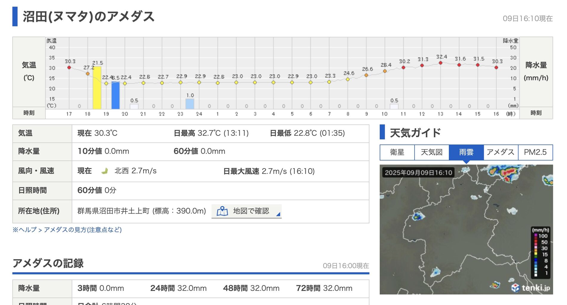
Task: Select the 雨雲 rain cloud tab
Action: coord(466,152)
